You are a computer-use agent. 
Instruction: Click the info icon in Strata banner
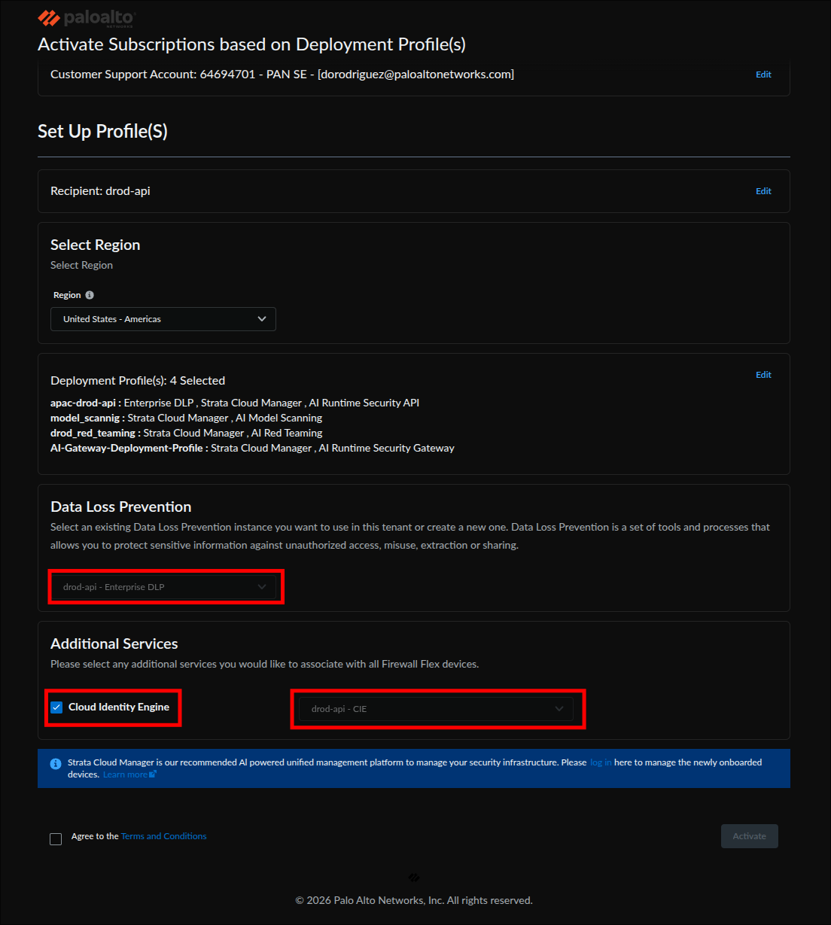[56, 764]
